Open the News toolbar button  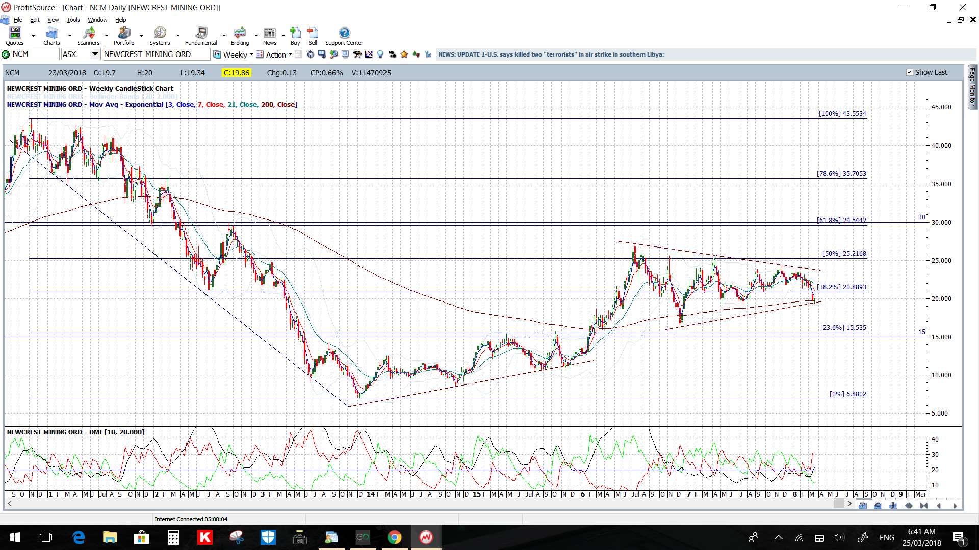pyautogui.click(x=270, y=36)
